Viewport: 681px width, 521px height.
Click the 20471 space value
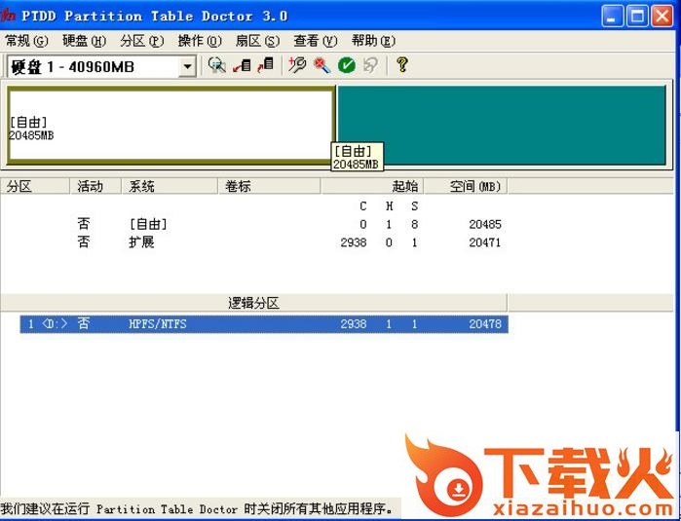coord(485,242)
